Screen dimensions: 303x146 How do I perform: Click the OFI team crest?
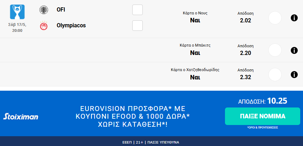(44, 10)
